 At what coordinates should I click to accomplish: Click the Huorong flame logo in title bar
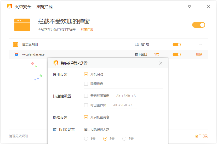click(x=10, y=7)
